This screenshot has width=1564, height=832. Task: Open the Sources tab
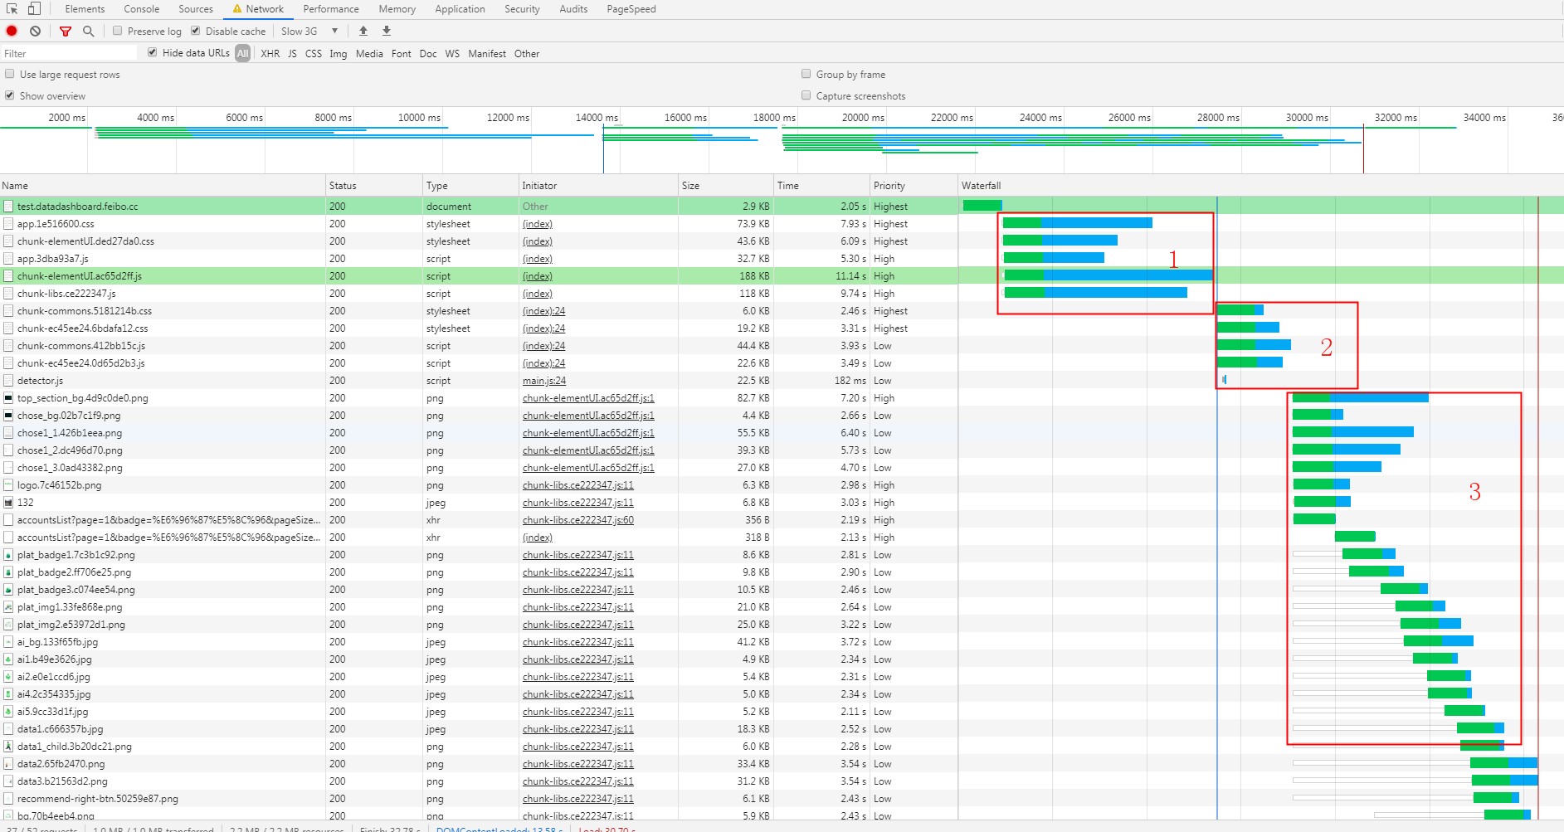(196, 9)
